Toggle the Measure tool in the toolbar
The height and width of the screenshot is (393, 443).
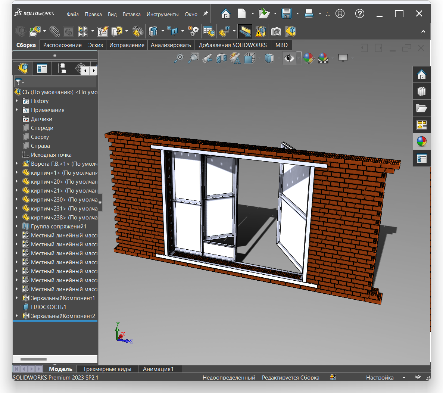(245, 32)
